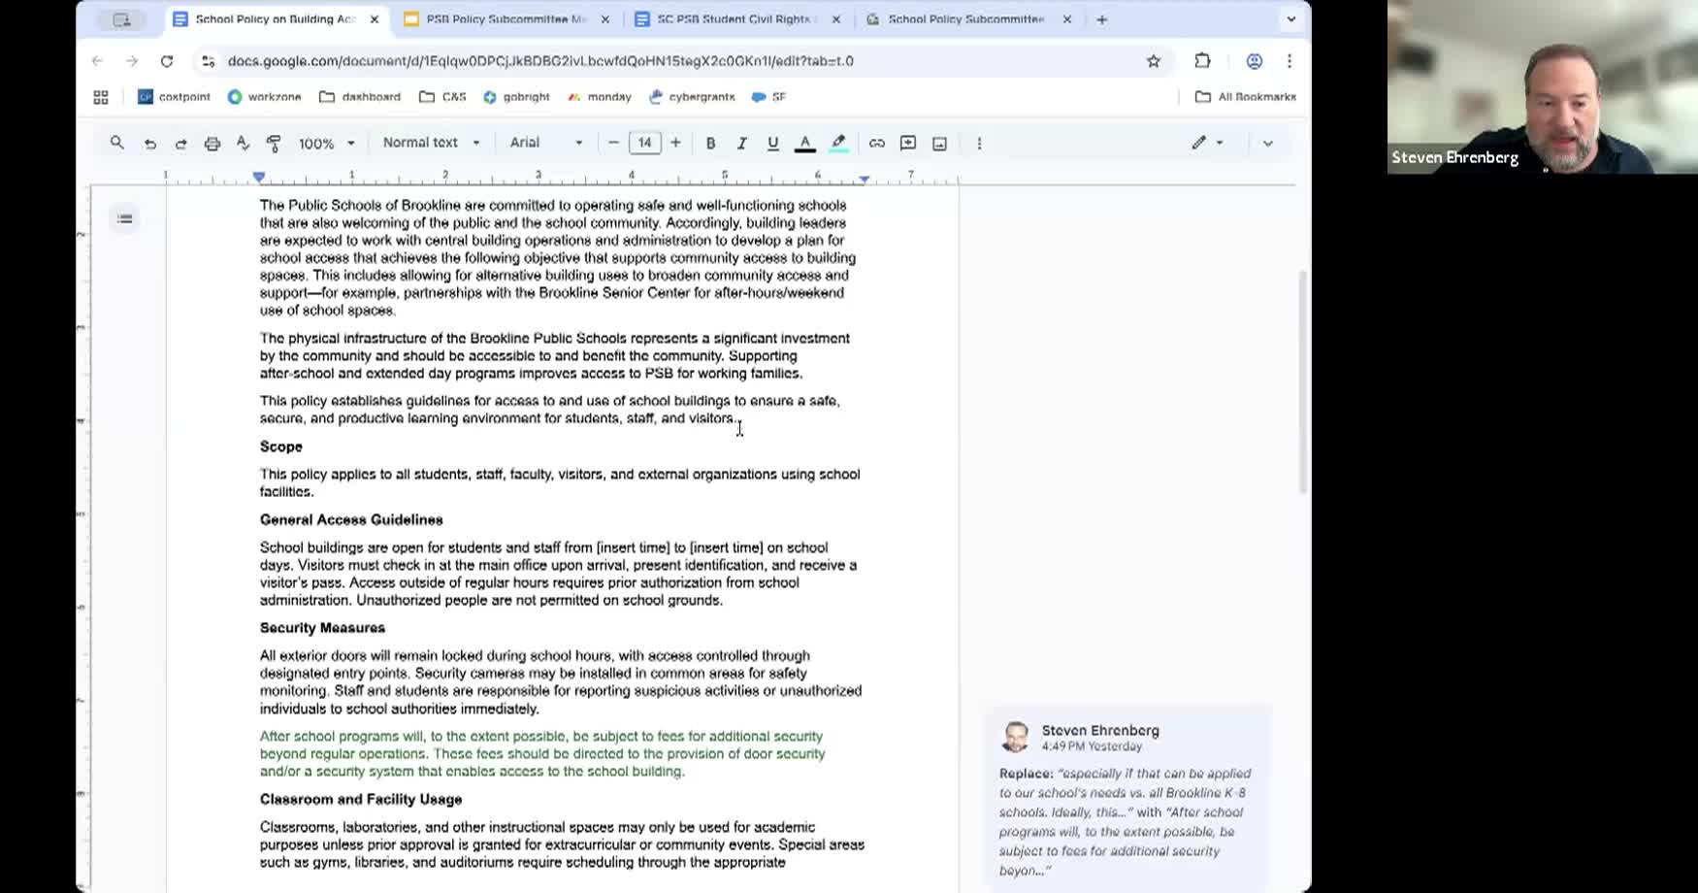The image size is (1698, 893).
Task: Open the zoom level dropdown
Action: pos(327,143)
